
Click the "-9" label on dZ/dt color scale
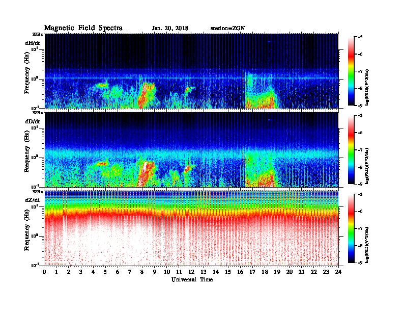[x=360, y=263]
